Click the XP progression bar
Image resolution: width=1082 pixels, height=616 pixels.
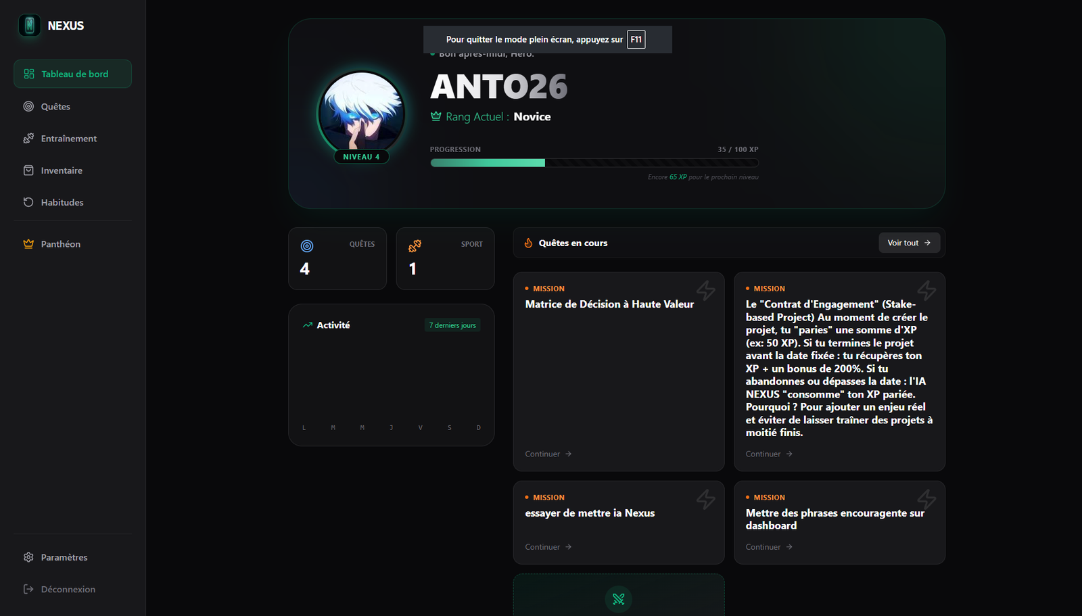click(594, 162)
